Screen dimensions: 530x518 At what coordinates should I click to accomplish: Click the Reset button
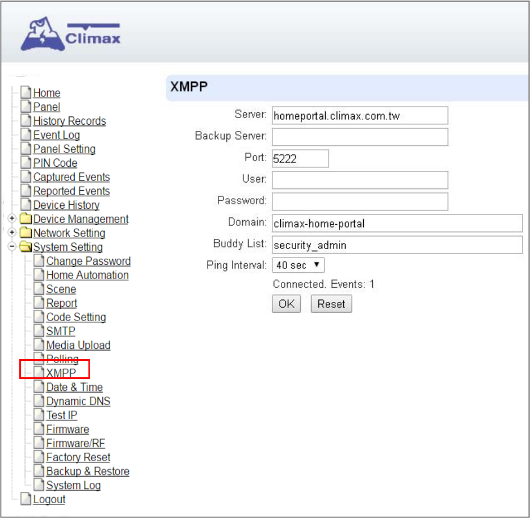(x=331, y=304)
